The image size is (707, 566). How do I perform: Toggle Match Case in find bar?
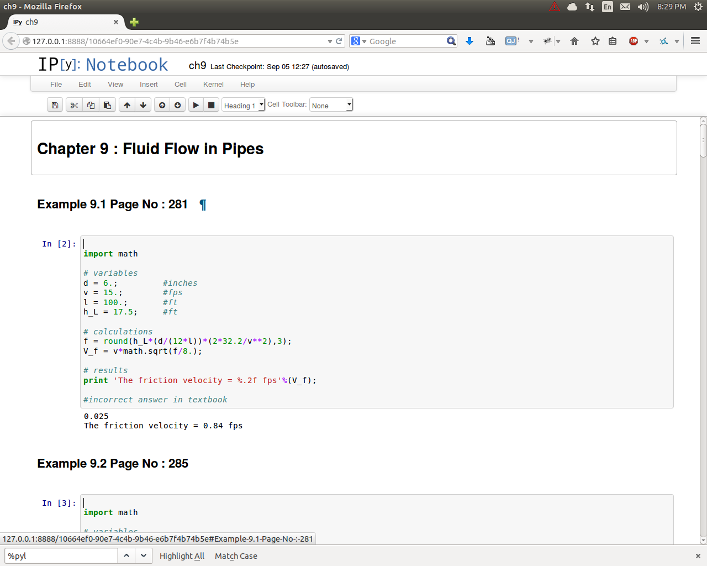click(x=236, y=556)
